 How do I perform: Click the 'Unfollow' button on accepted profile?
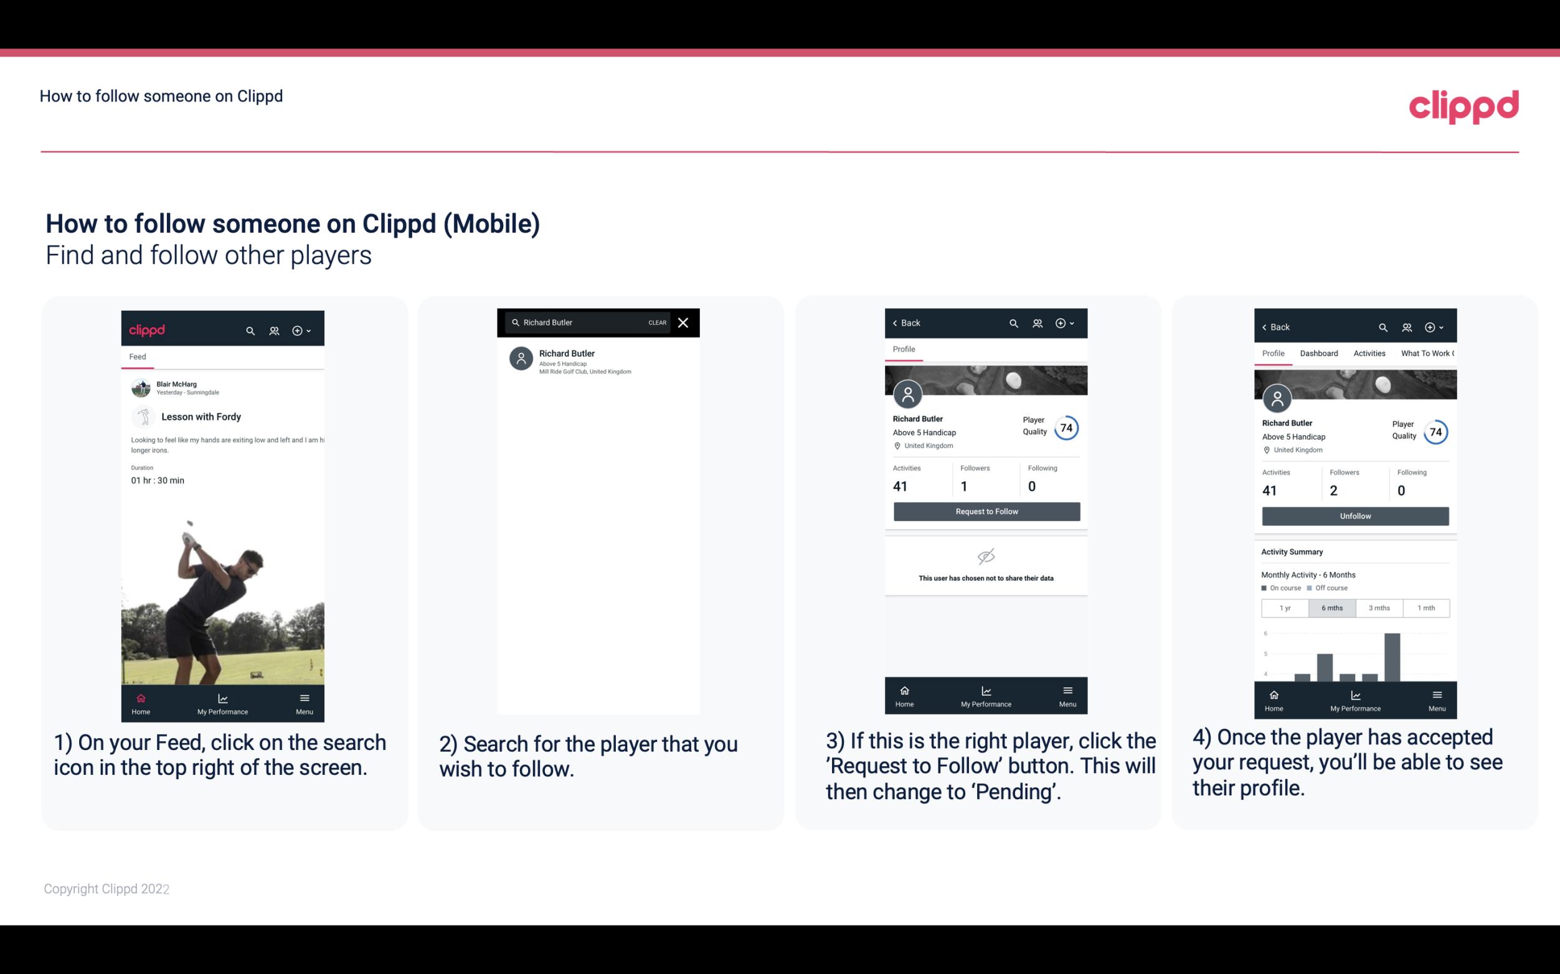pyautogui.click(x=1354, y=515)
